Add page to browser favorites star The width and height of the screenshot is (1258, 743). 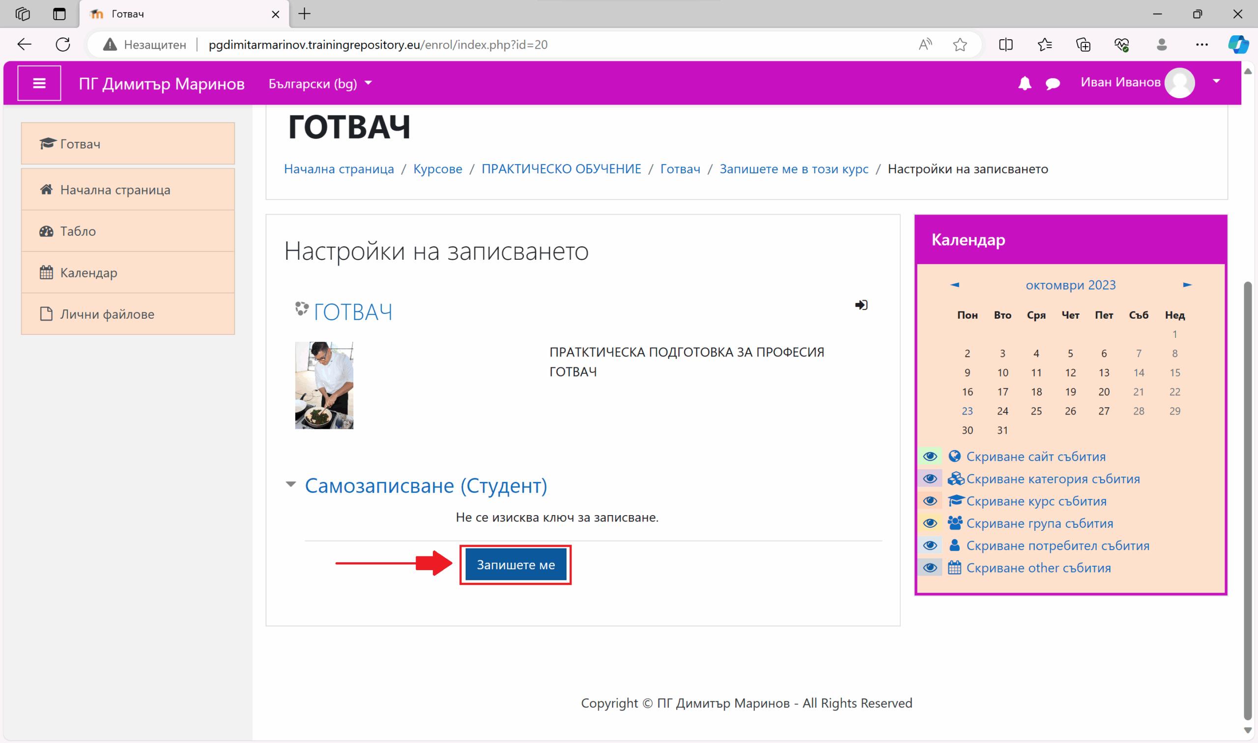959,45
